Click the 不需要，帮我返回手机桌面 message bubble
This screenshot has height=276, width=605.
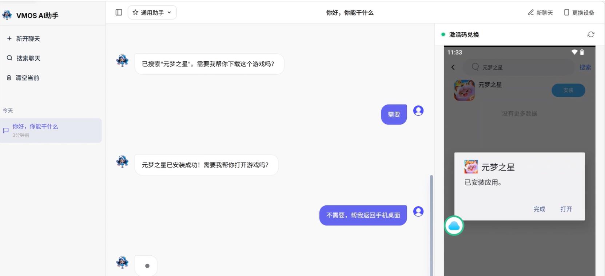363,215
